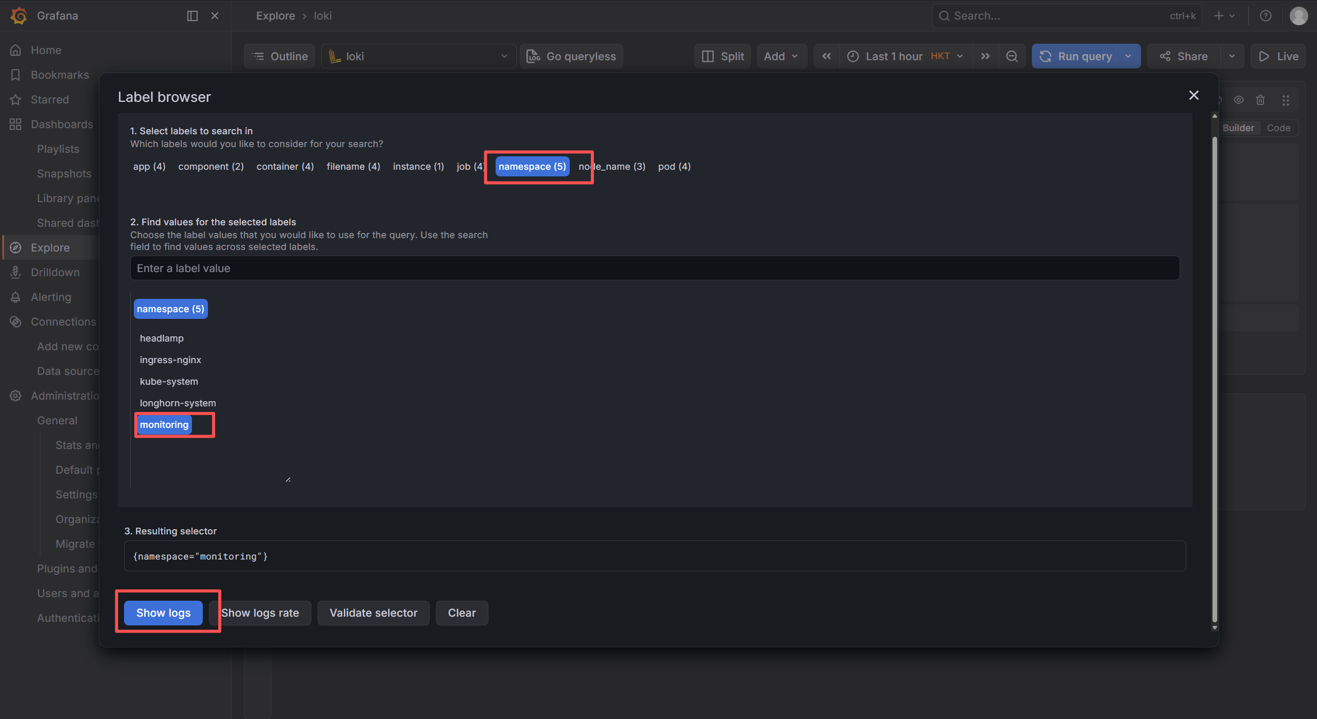Open the loki data source picker

pos(418,56)
